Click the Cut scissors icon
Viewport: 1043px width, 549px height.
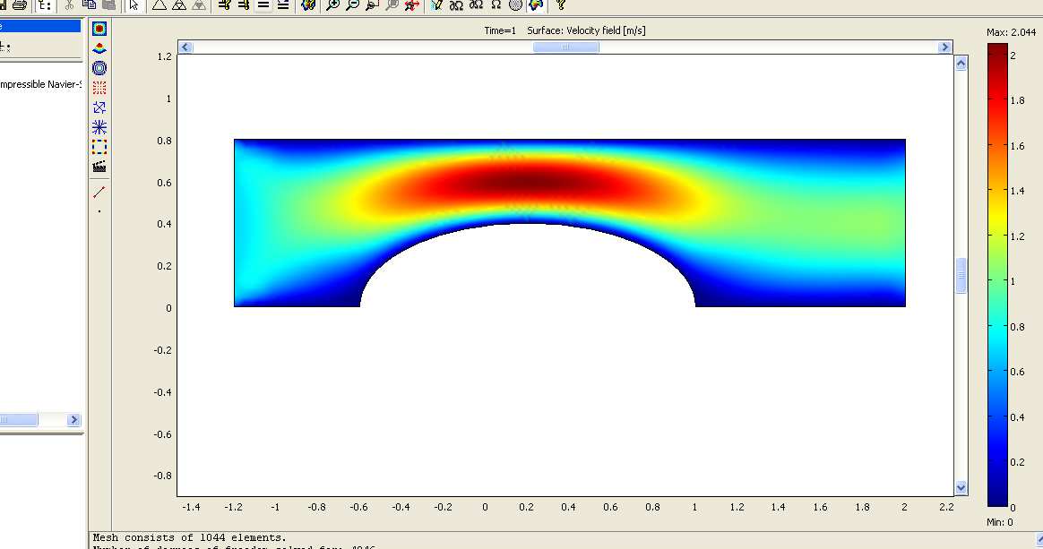click(x=68, y=5)
